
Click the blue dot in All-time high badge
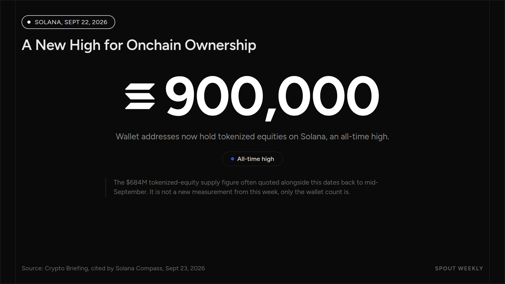[x=233, y=159]
